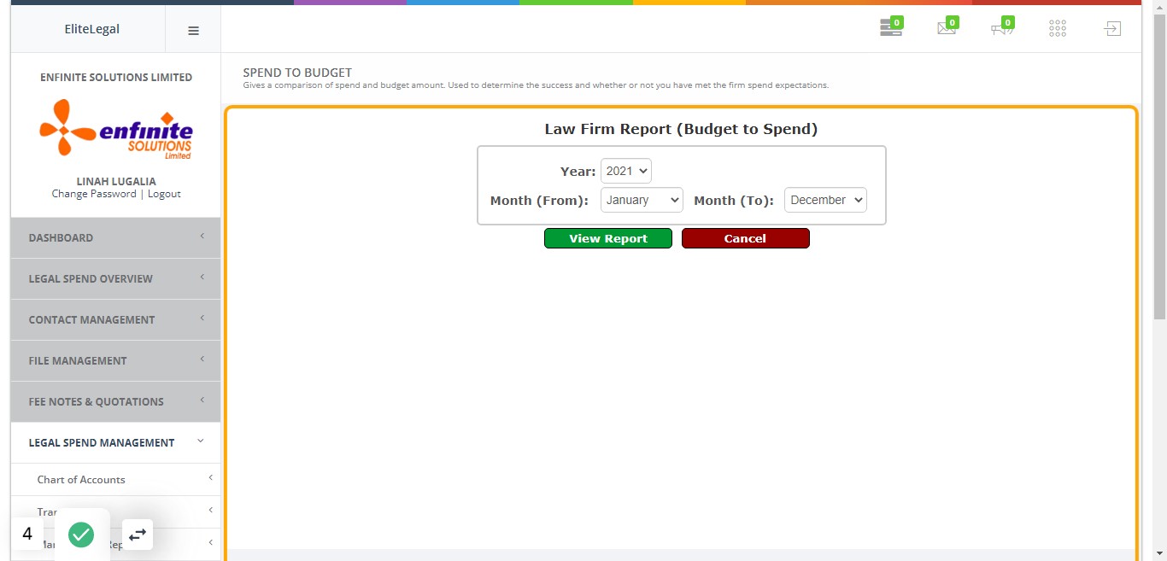Open the apps grid icon
Screen dimensions: 1167x561
pyautogui.click(x=1058, y=29)
